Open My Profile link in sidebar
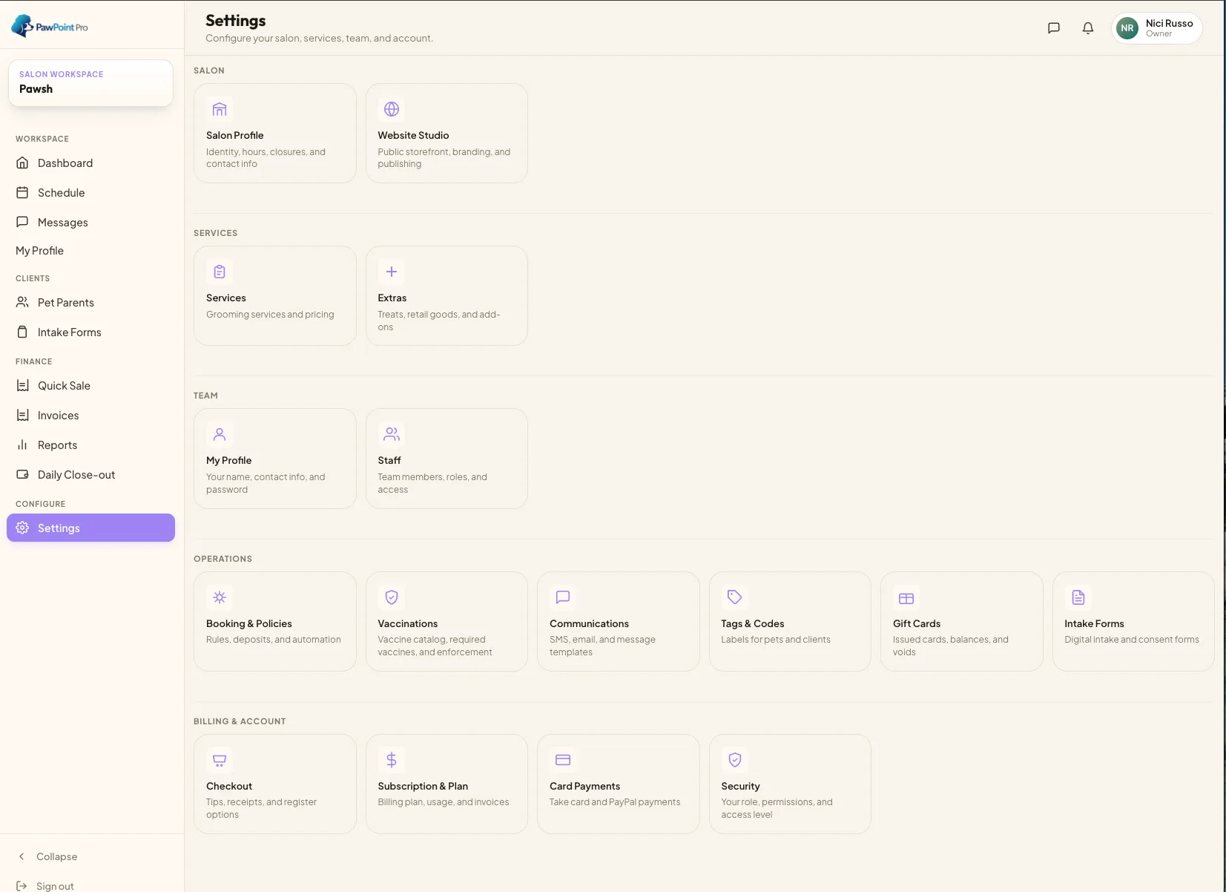 40,251
